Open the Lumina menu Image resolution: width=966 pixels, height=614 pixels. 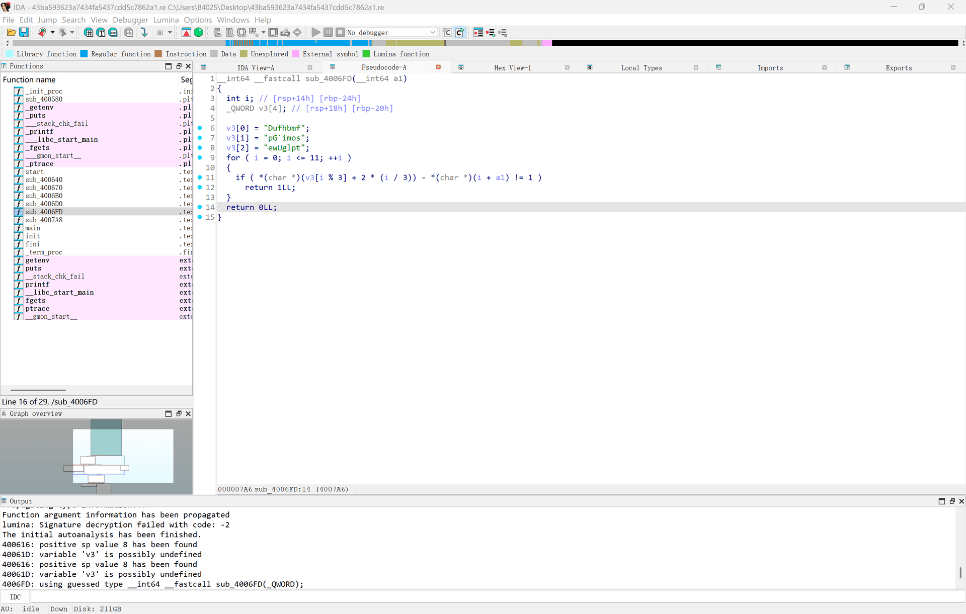(x=166, y=20)
